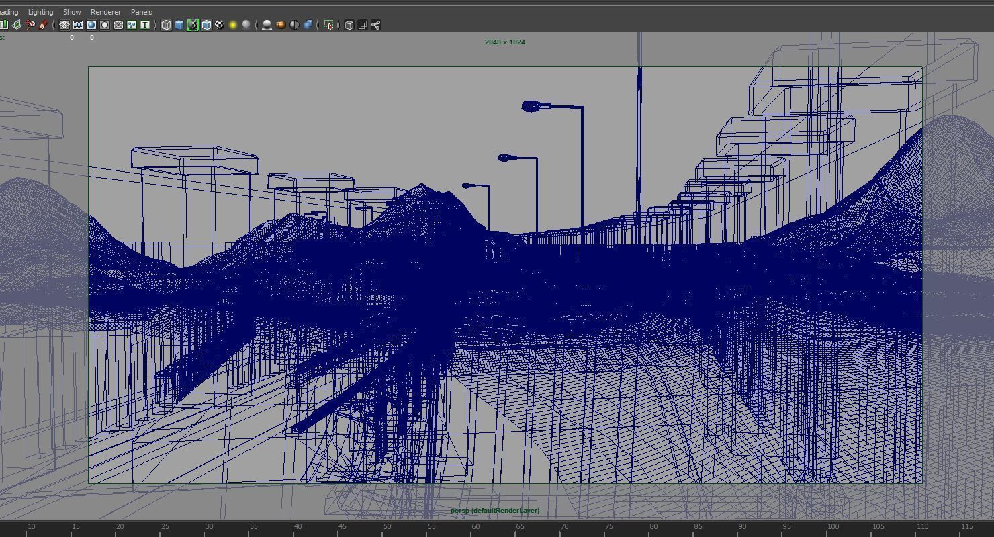Click the isolate select icon
The height and width of the screenshot is (537, 994).
[x=328, y=25]
